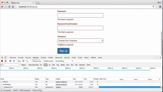Bookmark this page with star icon
The height and width of the screenshot is (92, 163).
coord(156,7)
